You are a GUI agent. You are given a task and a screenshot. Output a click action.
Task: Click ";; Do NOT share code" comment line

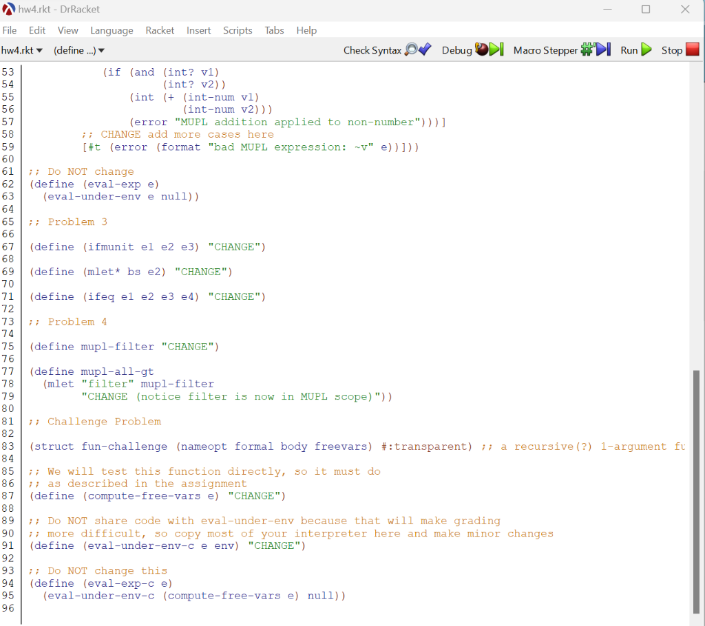[264, 520]
